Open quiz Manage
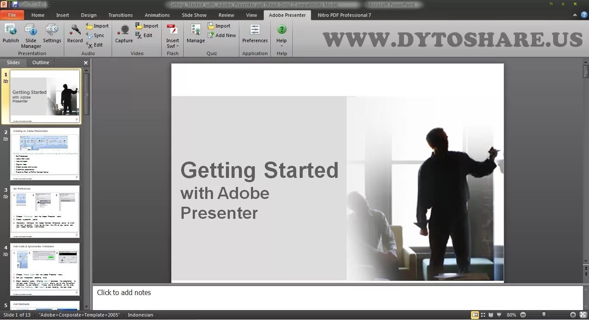The width and height of the screenshot is (589, 320). [x=196, y=34]
